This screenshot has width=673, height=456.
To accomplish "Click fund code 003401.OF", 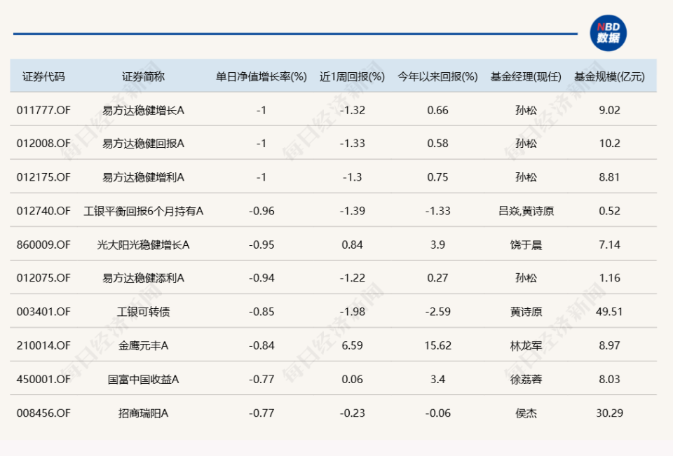I will (43, 312).
